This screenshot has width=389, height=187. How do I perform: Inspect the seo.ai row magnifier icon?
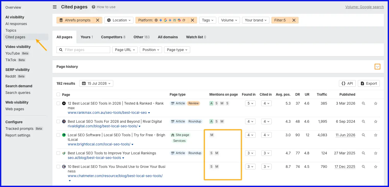(363, 153)
